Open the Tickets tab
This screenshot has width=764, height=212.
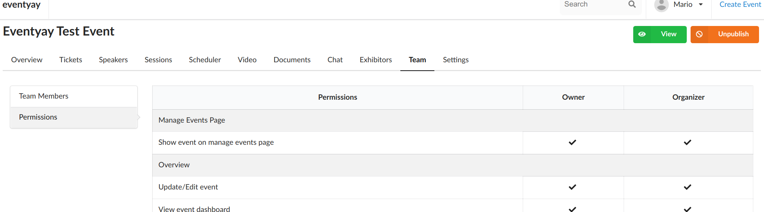click(x=71, y=60)
